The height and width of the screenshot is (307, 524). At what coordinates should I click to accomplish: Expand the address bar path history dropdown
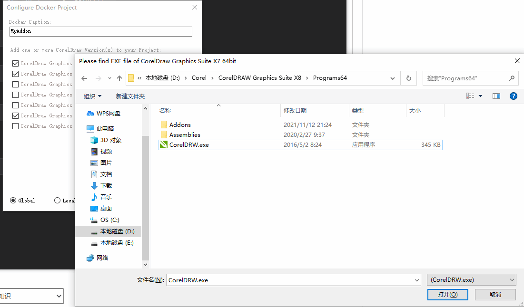tap(393, 78)
